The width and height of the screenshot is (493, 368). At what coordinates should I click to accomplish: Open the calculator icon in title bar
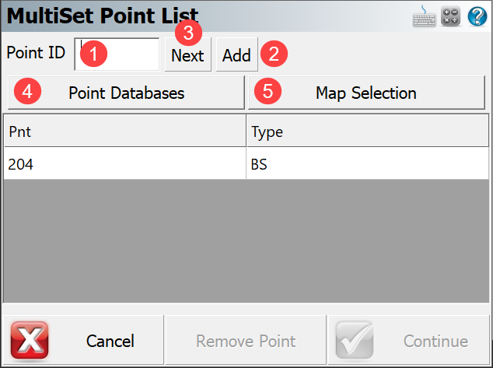point(450,16)
